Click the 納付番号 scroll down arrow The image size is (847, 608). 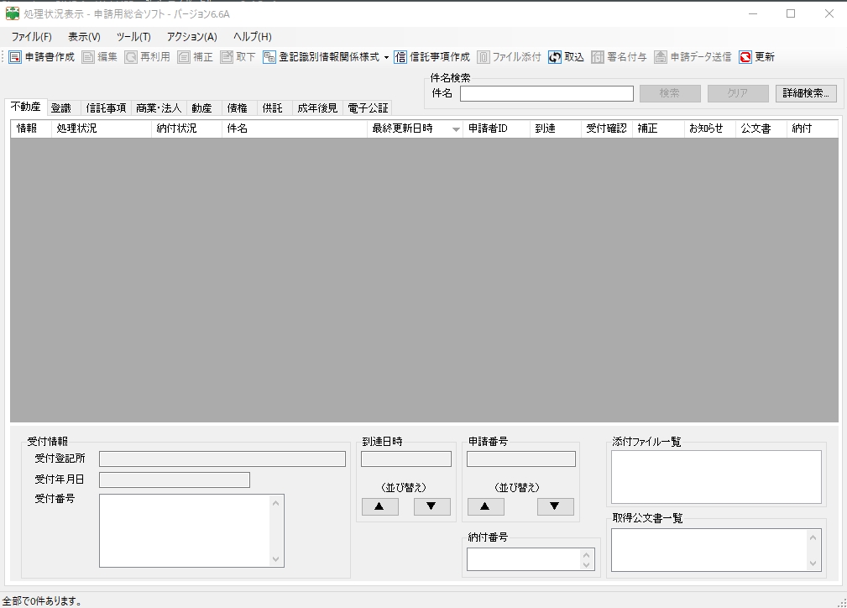tap(587, 565)
